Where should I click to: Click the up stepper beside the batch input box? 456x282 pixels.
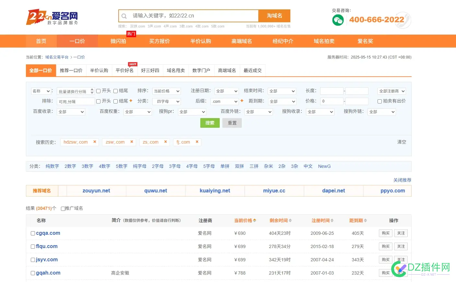[91, 90]
